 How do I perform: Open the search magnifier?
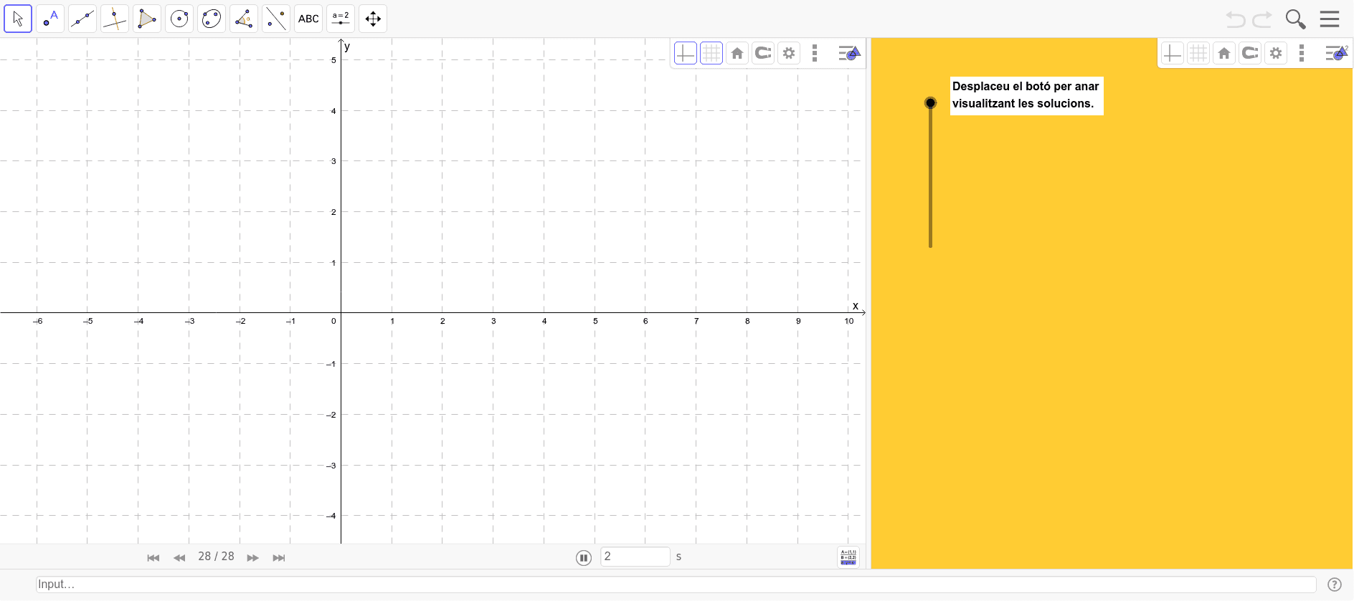coord(1295,19)
